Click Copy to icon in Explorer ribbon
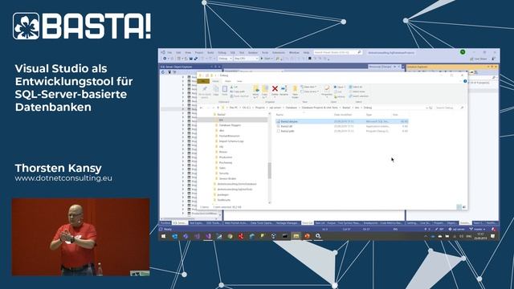The image size is (514, 289). pyautogui.click(x=265, y=89)
